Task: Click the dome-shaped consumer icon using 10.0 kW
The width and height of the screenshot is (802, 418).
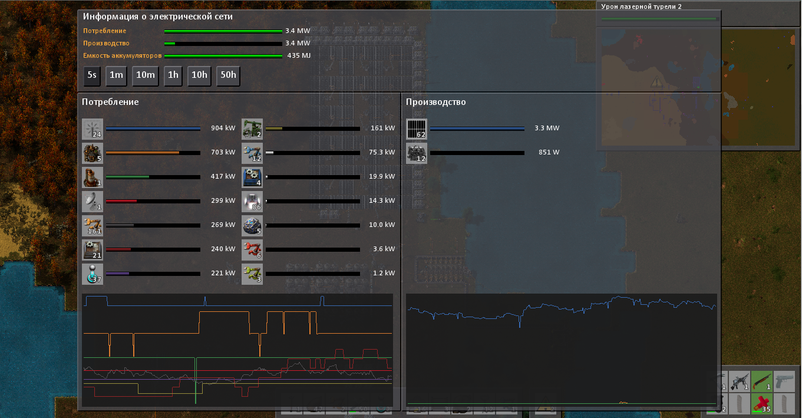Action: point(252,225)
